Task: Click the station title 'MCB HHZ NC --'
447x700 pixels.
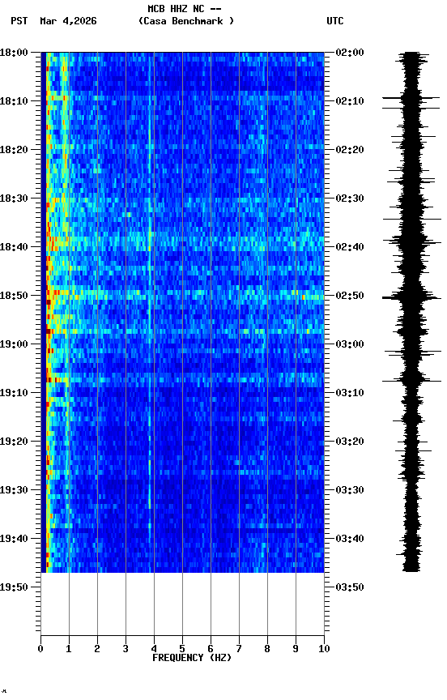Action: (185, 9)
